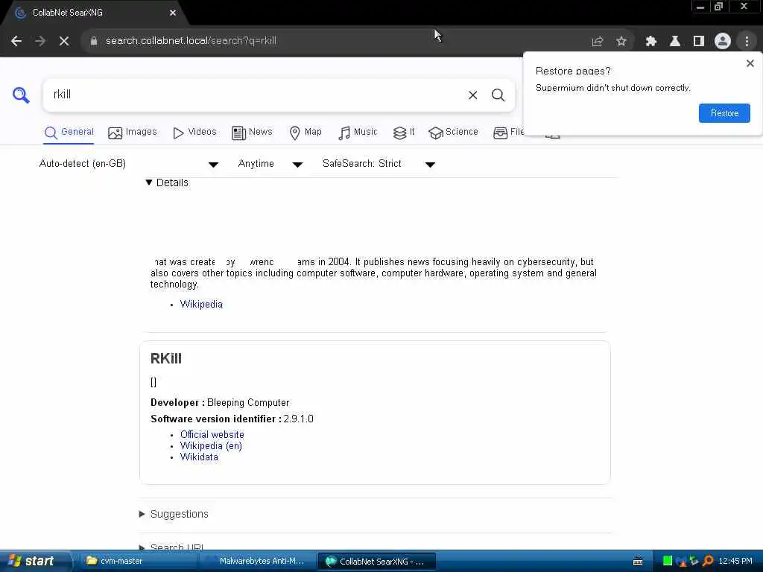The height and width of the screenshot is (572, 763).
Task: Click the SearXNG magnifier logo
Action: 21,95
